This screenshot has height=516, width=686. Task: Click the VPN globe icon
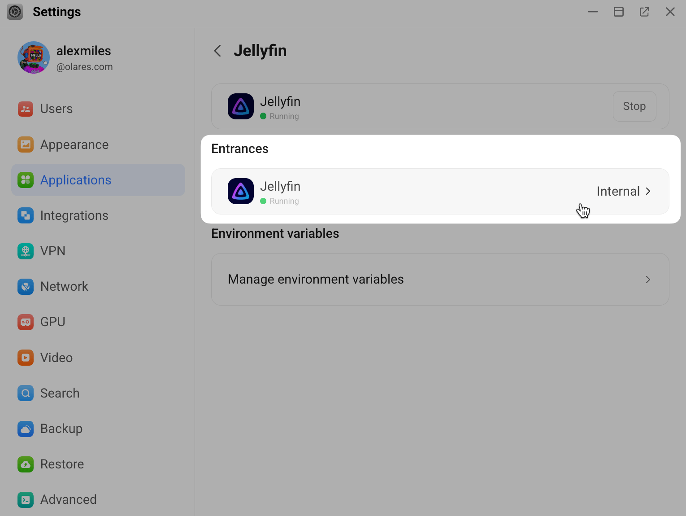pyautogui.click(x=26, y=251)
